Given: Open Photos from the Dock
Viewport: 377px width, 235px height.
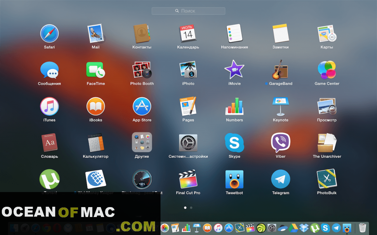Looking at the screenshot, I should pyautogui.click(x=165, y=228).
